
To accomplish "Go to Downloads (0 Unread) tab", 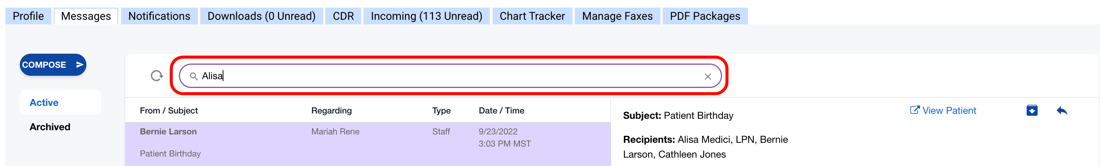I will [261, 16].
